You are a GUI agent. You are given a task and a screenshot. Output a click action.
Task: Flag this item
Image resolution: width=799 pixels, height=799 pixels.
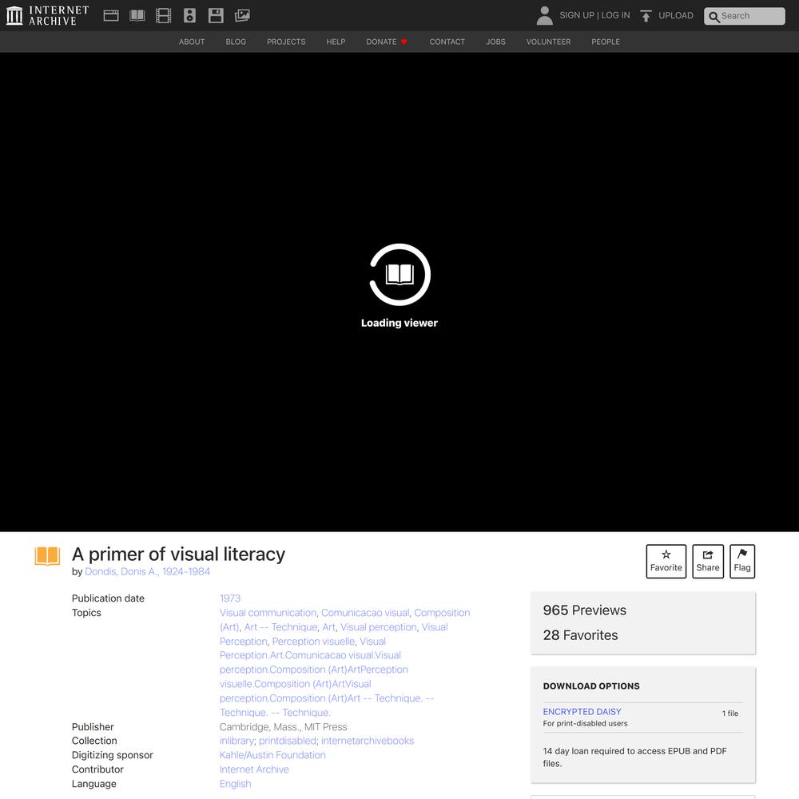tap(742, 561)
